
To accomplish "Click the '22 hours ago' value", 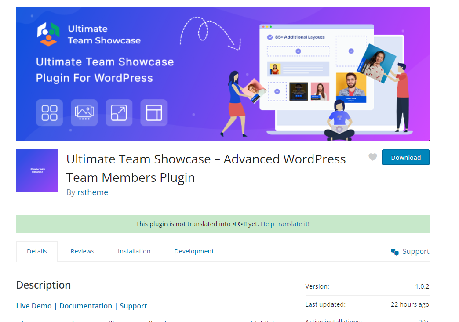I will pyautogui.click(x=410, y=304).
